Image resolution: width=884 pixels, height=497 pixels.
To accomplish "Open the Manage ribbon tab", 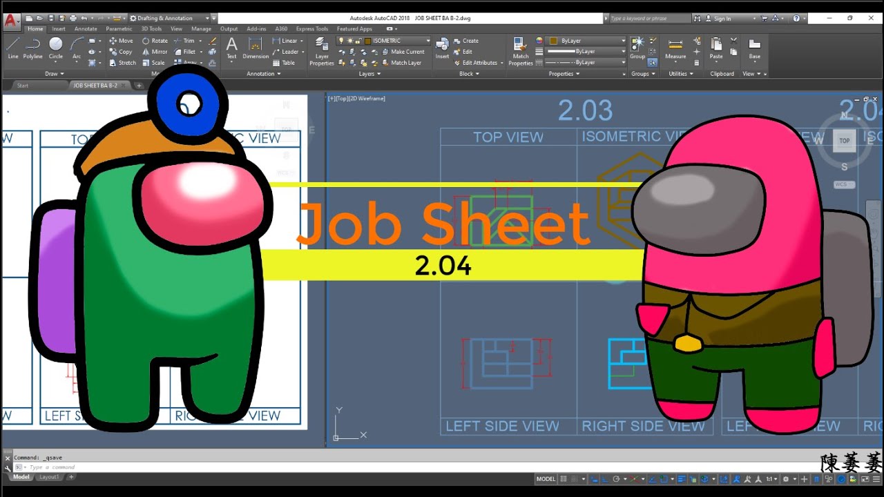I will (x=201, y=29).
